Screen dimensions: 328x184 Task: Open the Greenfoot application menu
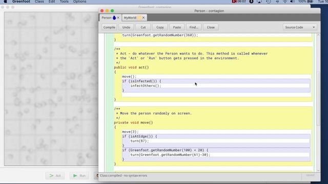pos(21,2)
